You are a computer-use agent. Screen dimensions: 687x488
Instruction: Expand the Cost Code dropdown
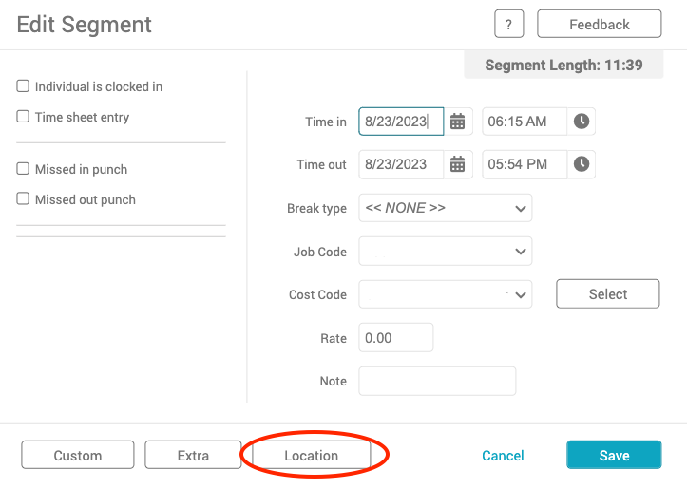[x=445, y=294]
